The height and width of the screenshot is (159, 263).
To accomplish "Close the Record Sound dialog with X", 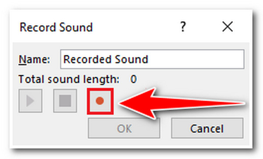I will tap(227, 26).
